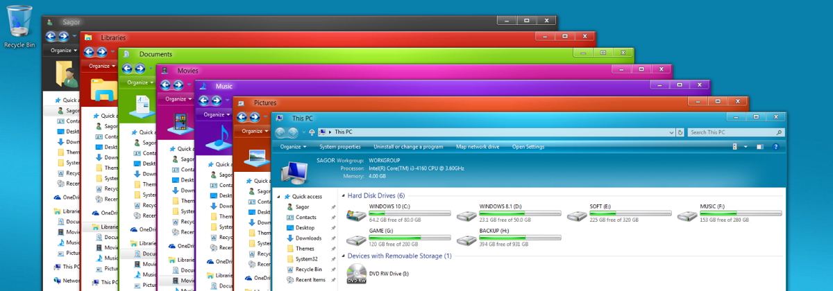Click This PC window title bar icon
833x291 pixels.
click(x=279, y=118)
